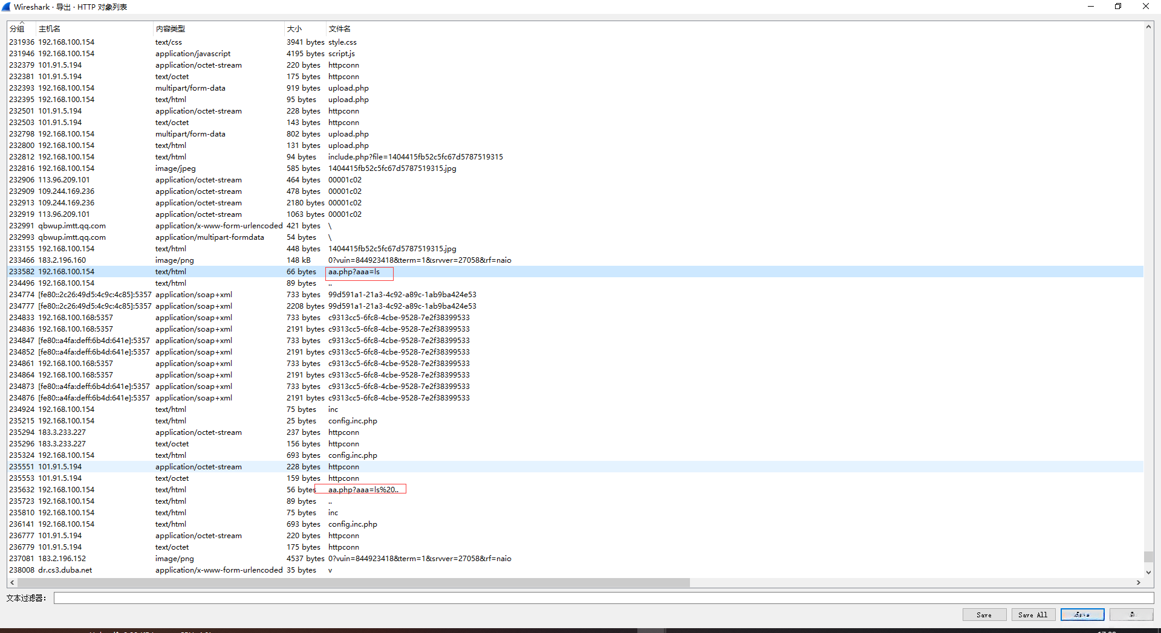Select packet 235551 httpconn row

tap(575, 467)
